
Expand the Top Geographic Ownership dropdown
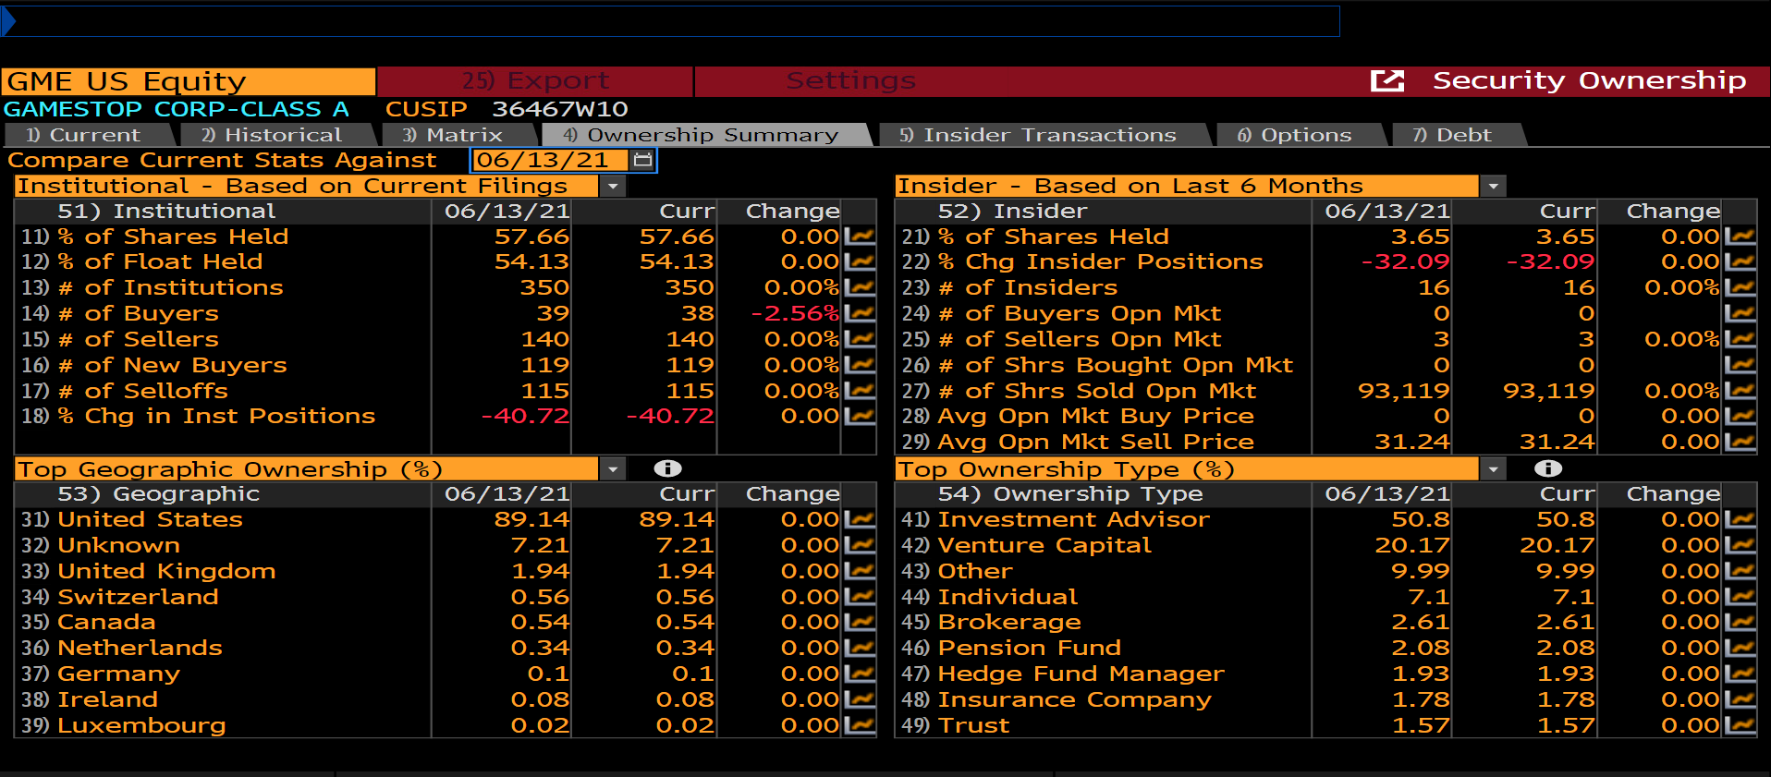pyautogui.click(x=612, y=469)
